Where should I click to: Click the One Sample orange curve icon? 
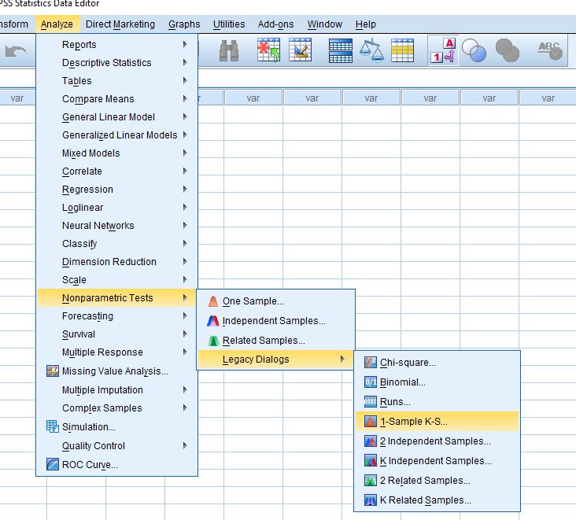click(213, 301)
